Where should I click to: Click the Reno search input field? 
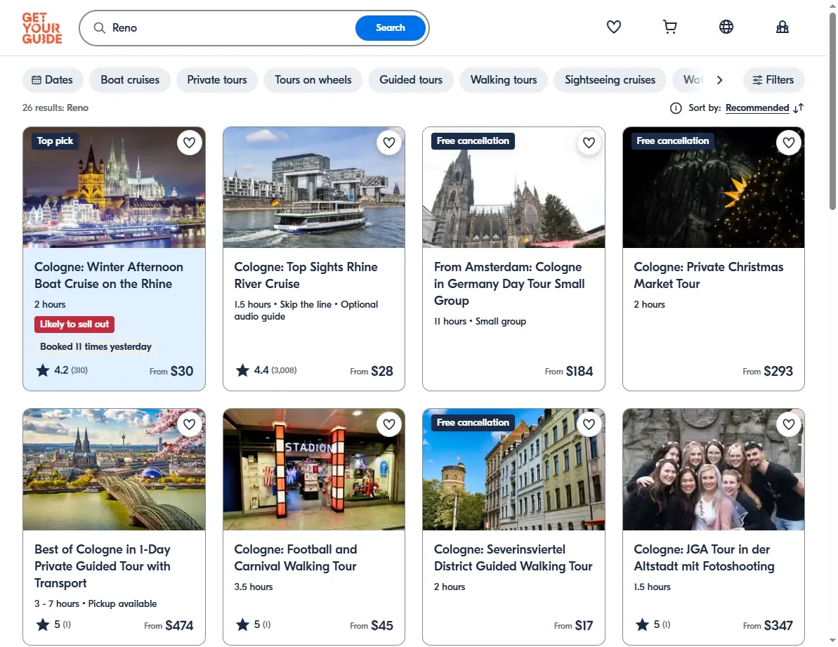[230, 28]
